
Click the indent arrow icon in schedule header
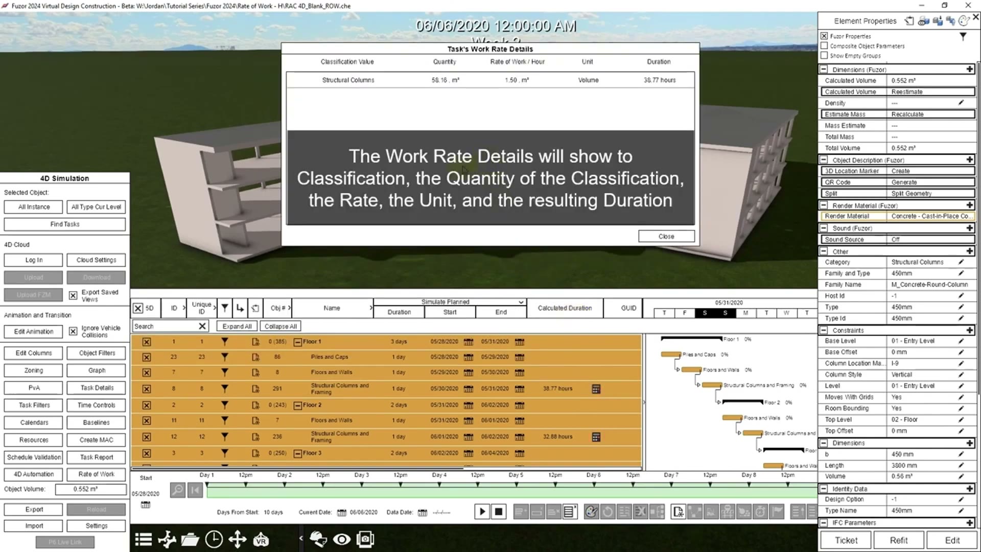tap(240, 308)
